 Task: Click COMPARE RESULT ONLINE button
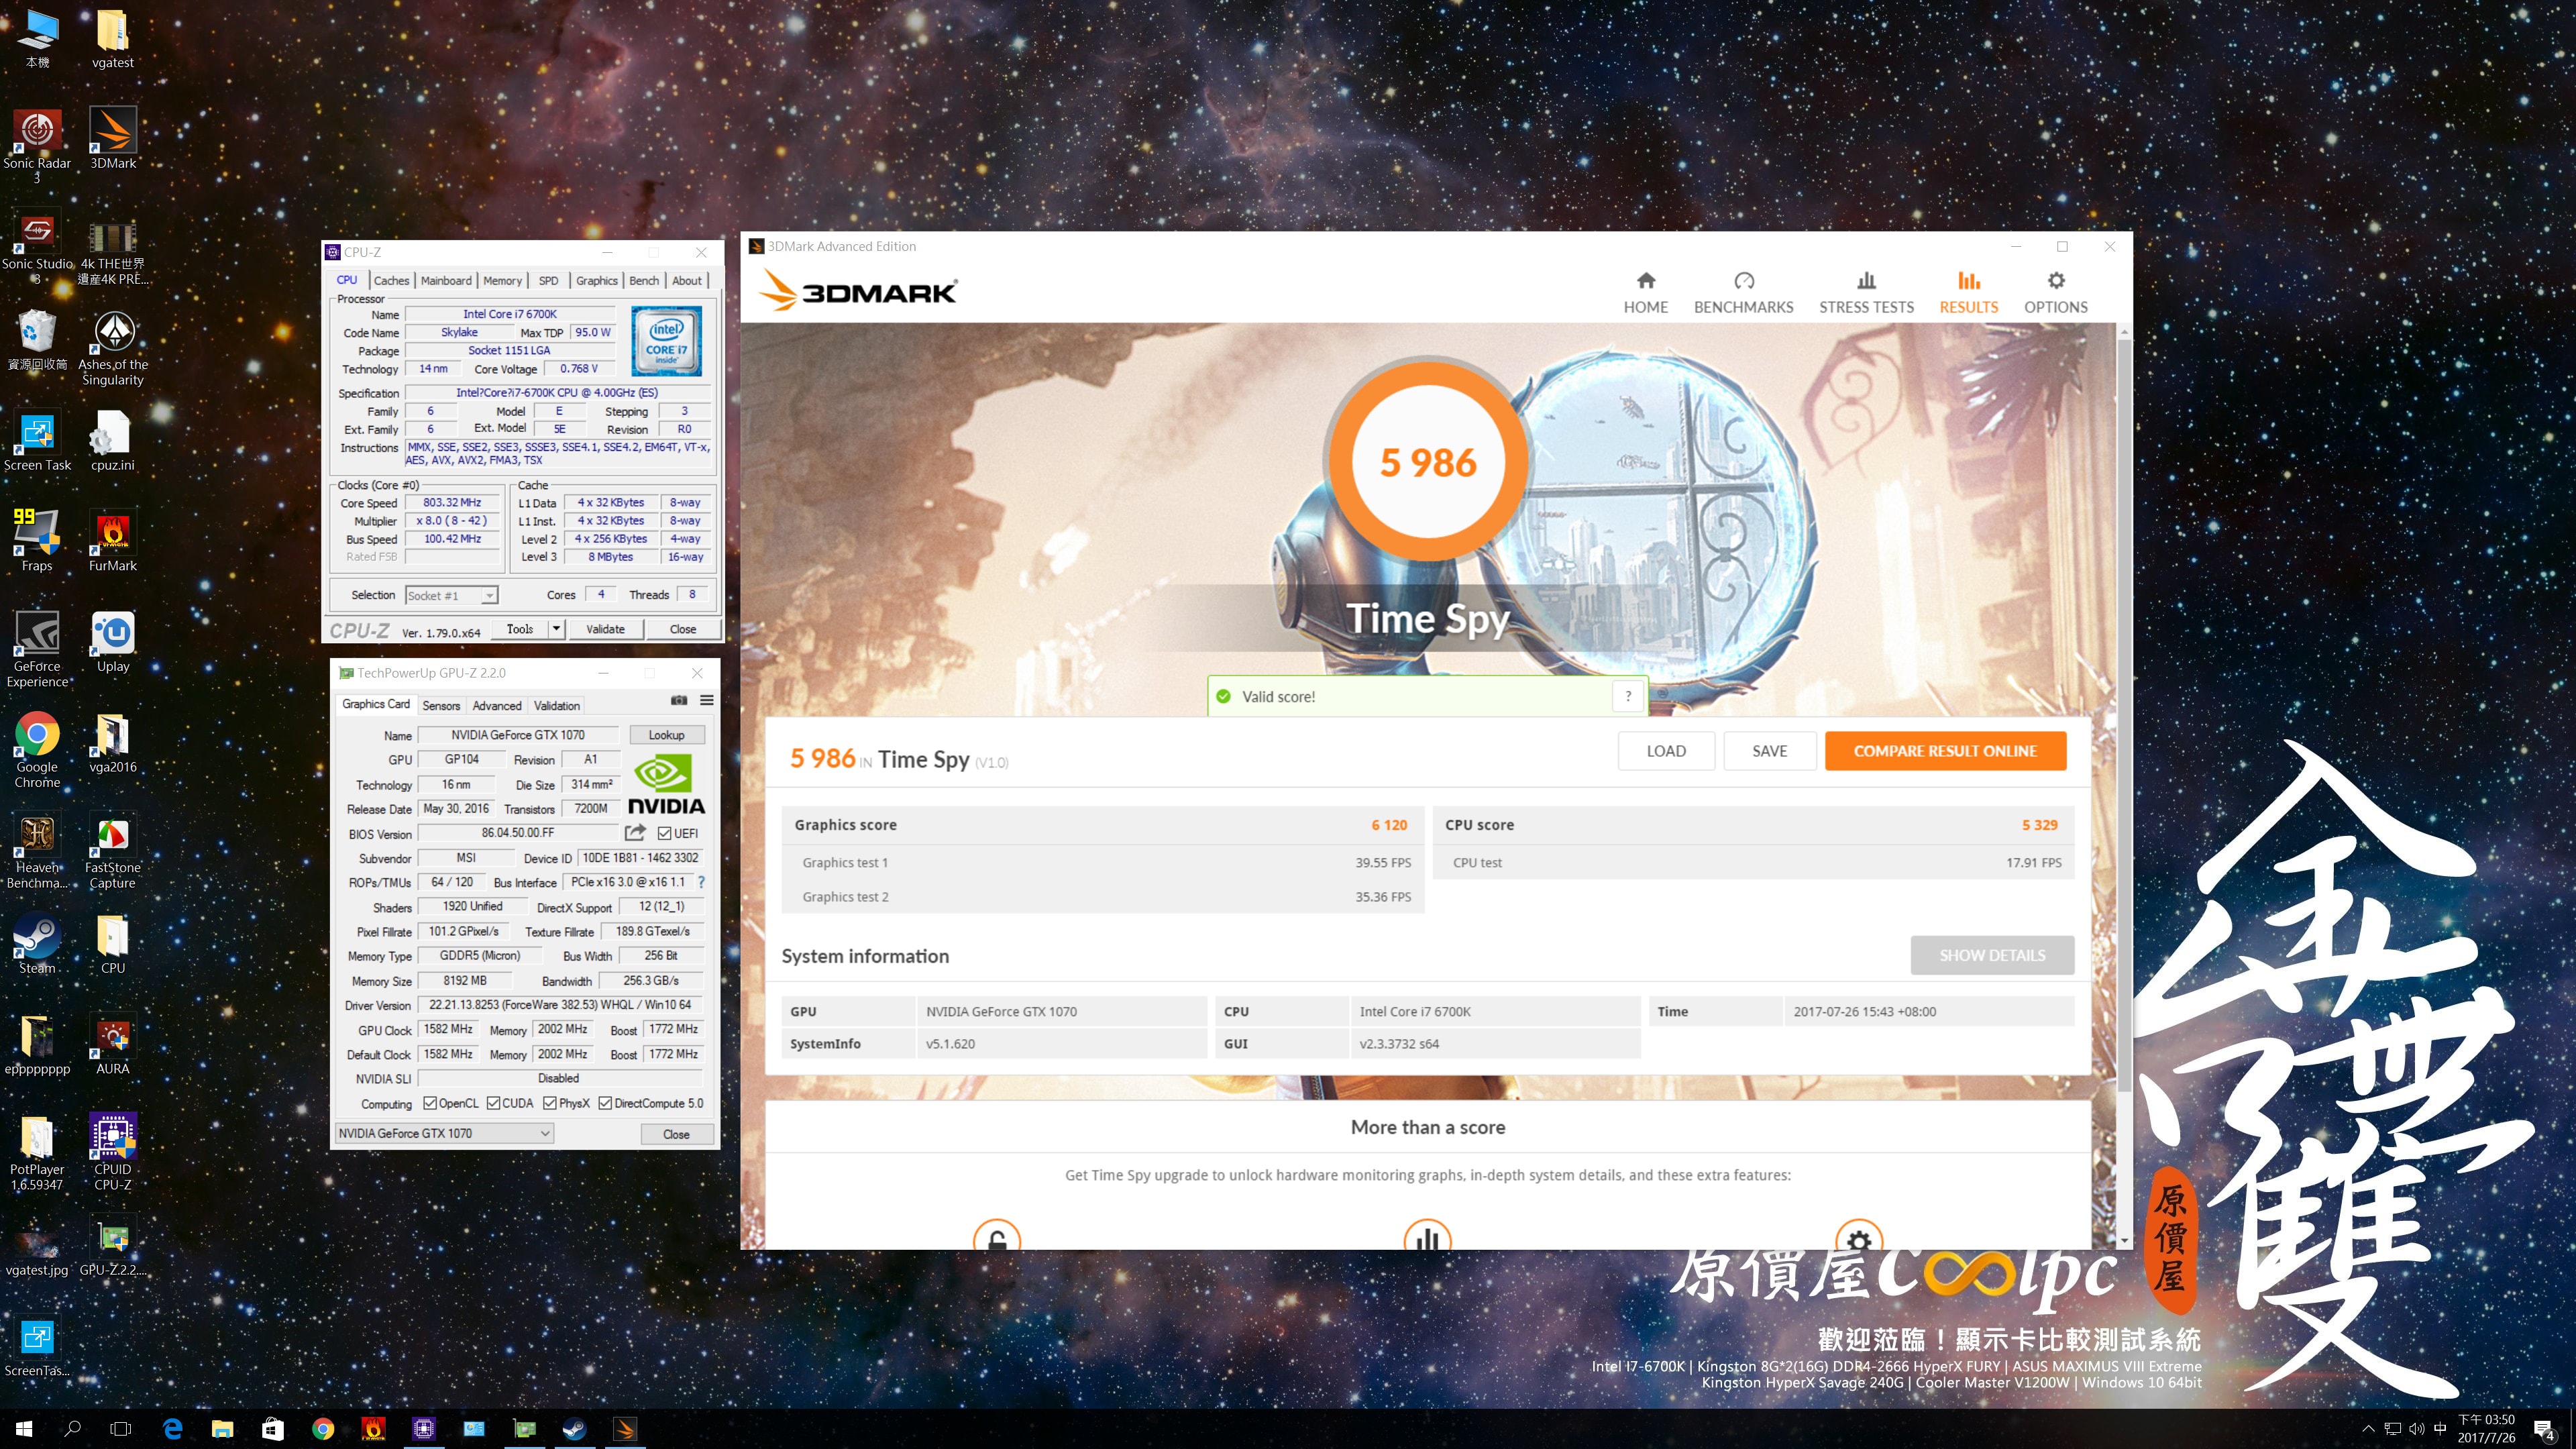tap(1945, 751)
